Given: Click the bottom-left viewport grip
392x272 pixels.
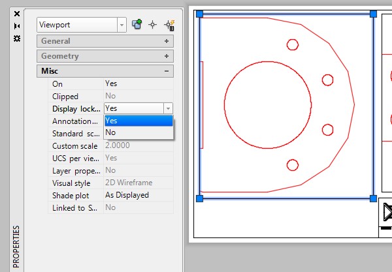Looking at the screenshot, I should [x=200, y=198].
